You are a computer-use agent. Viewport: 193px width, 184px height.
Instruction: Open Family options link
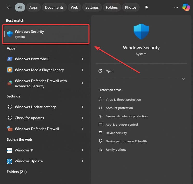click(116, 150)
